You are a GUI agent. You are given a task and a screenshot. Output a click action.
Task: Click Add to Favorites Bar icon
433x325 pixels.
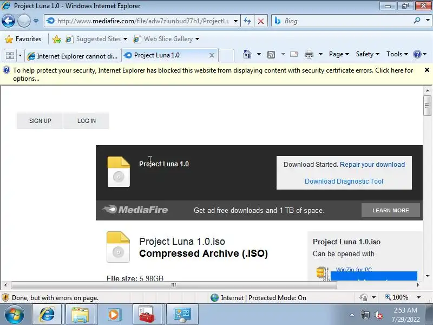tap(57, 39)
